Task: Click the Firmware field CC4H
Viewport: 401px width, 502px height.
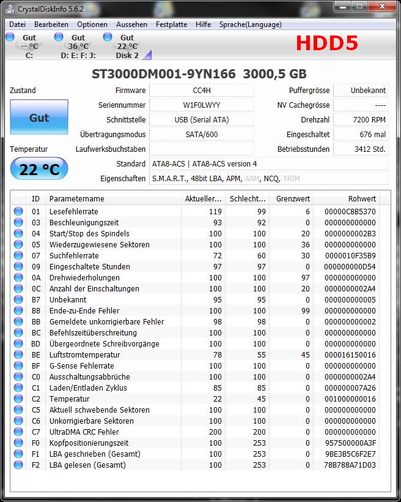Action: click(x=202, y=90)
